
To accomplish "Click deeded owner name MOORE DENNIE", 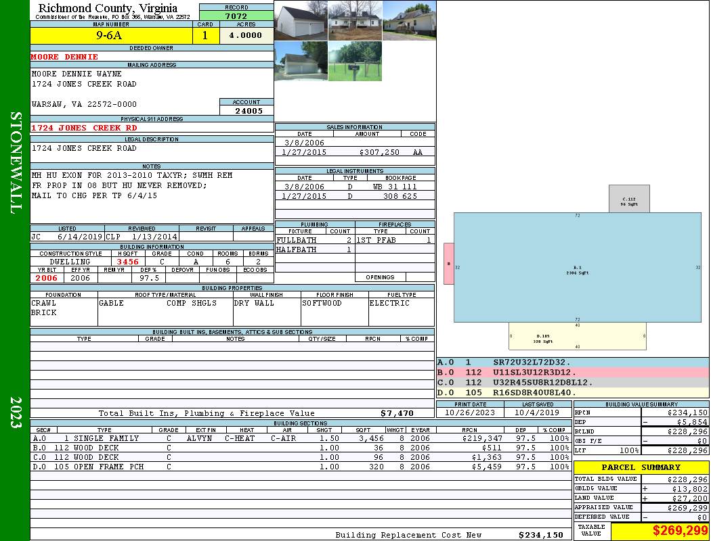I will click(x=65, y=57).
